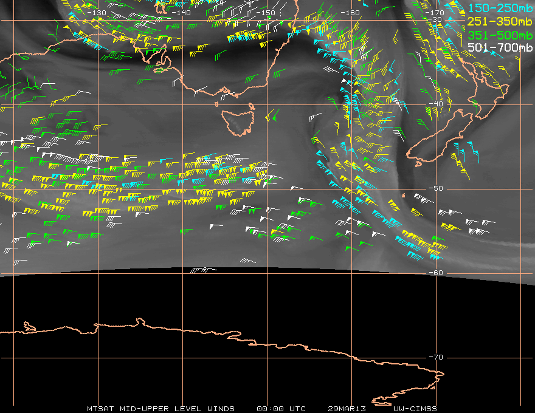Click the -30 latitude label

point(437,19)
